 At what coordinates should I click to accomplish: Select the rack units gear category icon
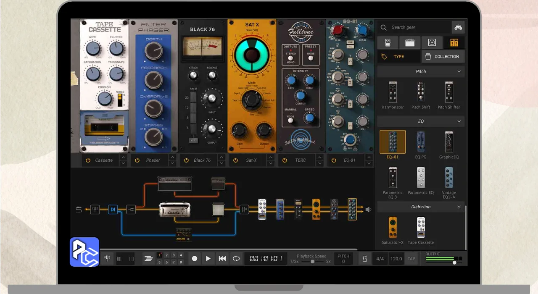tap(454, 42)
